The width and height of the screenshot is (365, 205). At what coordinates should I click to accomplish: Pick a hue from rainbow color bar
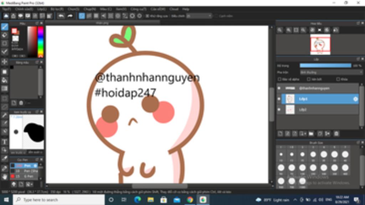[41, 42]
